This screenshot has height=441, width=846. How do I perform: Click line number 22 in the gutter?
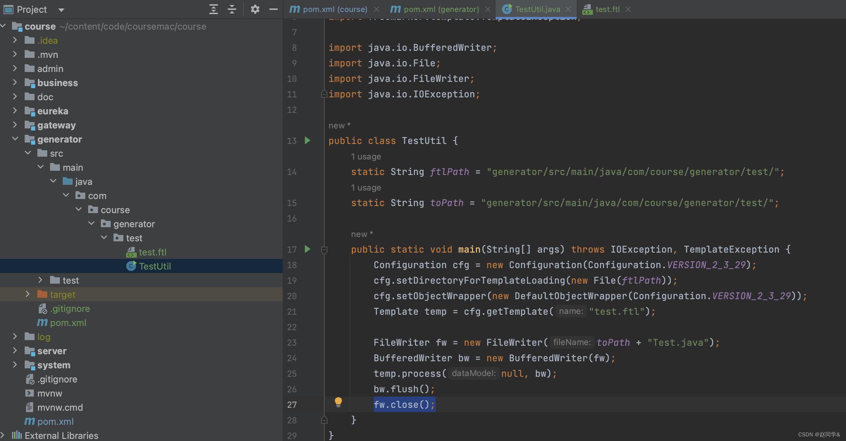pos(292,327)
